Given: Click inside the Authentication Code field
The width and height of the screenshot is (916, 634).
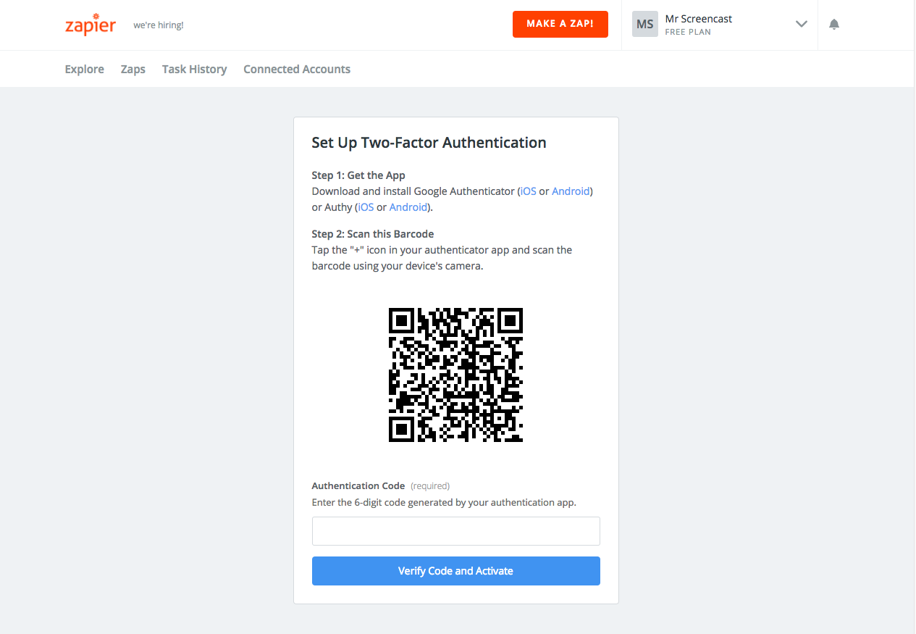Looking at the screenshot, I should [455, 530].
